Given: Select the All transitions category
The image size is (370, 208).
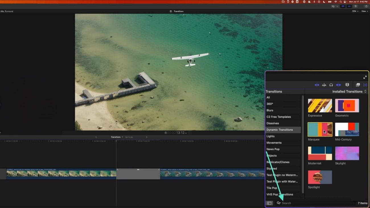Looking at the screenshot, I should point(283,97).
